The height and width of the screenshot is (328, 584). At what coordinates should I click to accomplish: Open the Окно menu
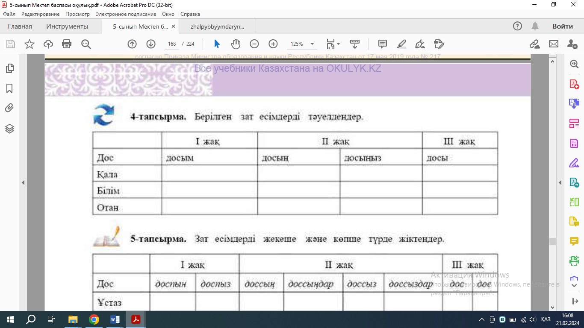168,14
